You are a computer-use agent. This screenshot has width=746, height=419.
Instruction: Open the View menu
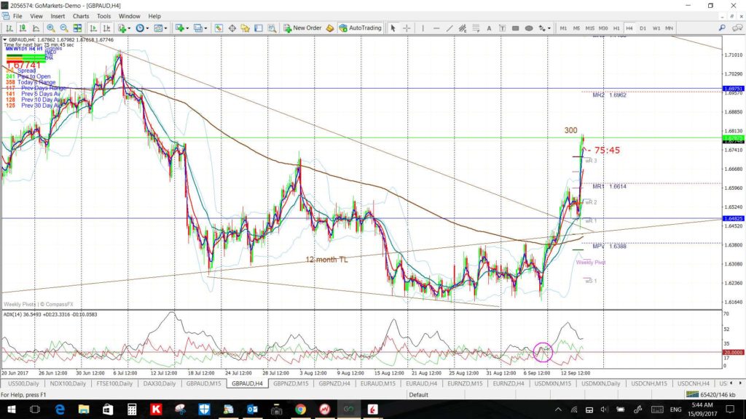(36, 16)
